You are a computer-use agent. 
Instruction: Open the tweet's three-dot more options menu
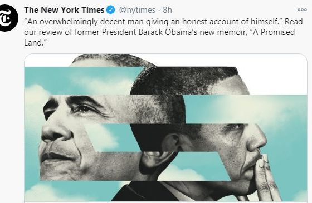[x=302, y=9]
